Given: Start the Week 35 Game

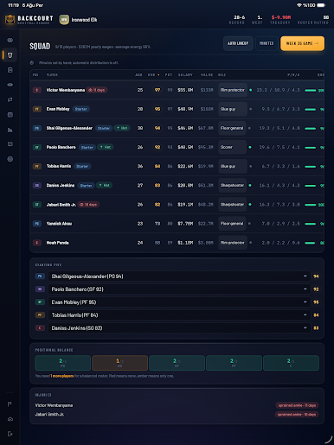Looking at the screenshot, I should (302, 43).
